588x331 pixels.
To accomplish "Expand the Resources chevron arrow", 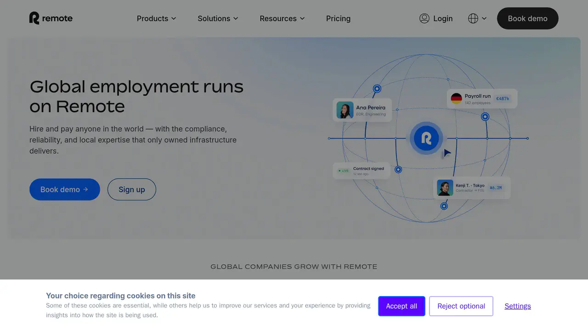I will pos(302,18).
